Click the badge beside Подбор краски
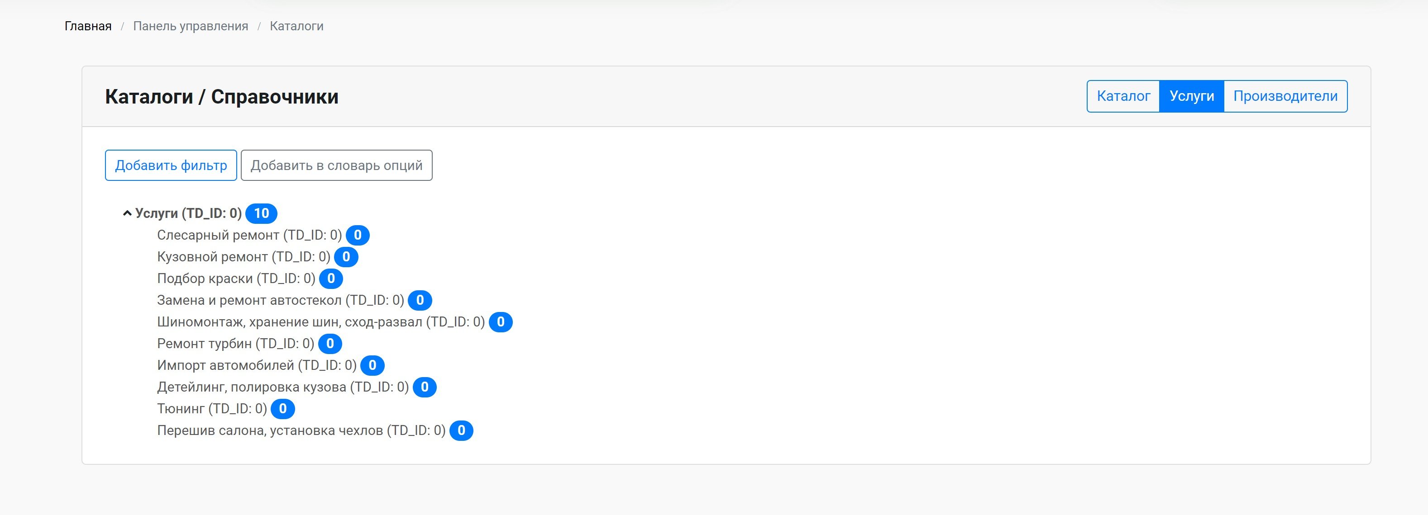Viewport: 1428px width, 515px height. point(331,279)
